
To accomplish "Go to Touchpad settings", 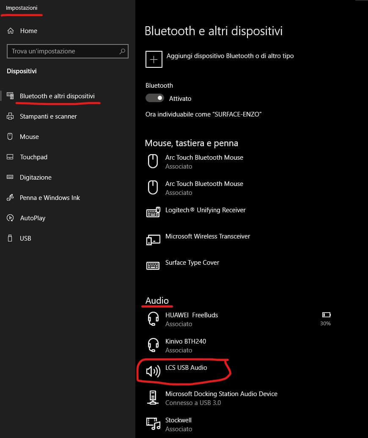I will 33,157.
